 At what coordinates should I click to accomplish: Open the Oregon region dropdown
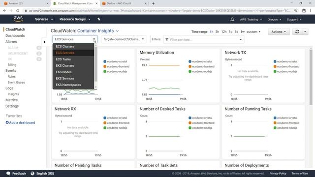pos(274,20)
